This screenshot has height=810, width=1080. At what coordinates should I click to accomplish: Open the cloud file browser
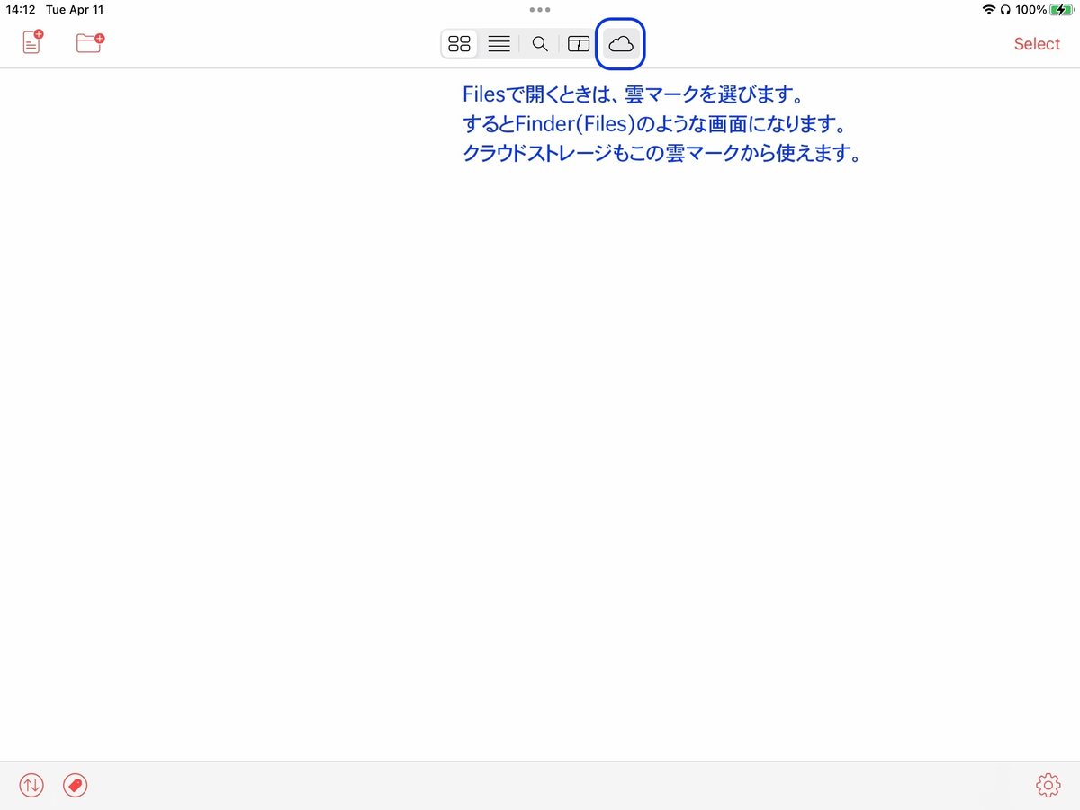[x=621, y=44]
